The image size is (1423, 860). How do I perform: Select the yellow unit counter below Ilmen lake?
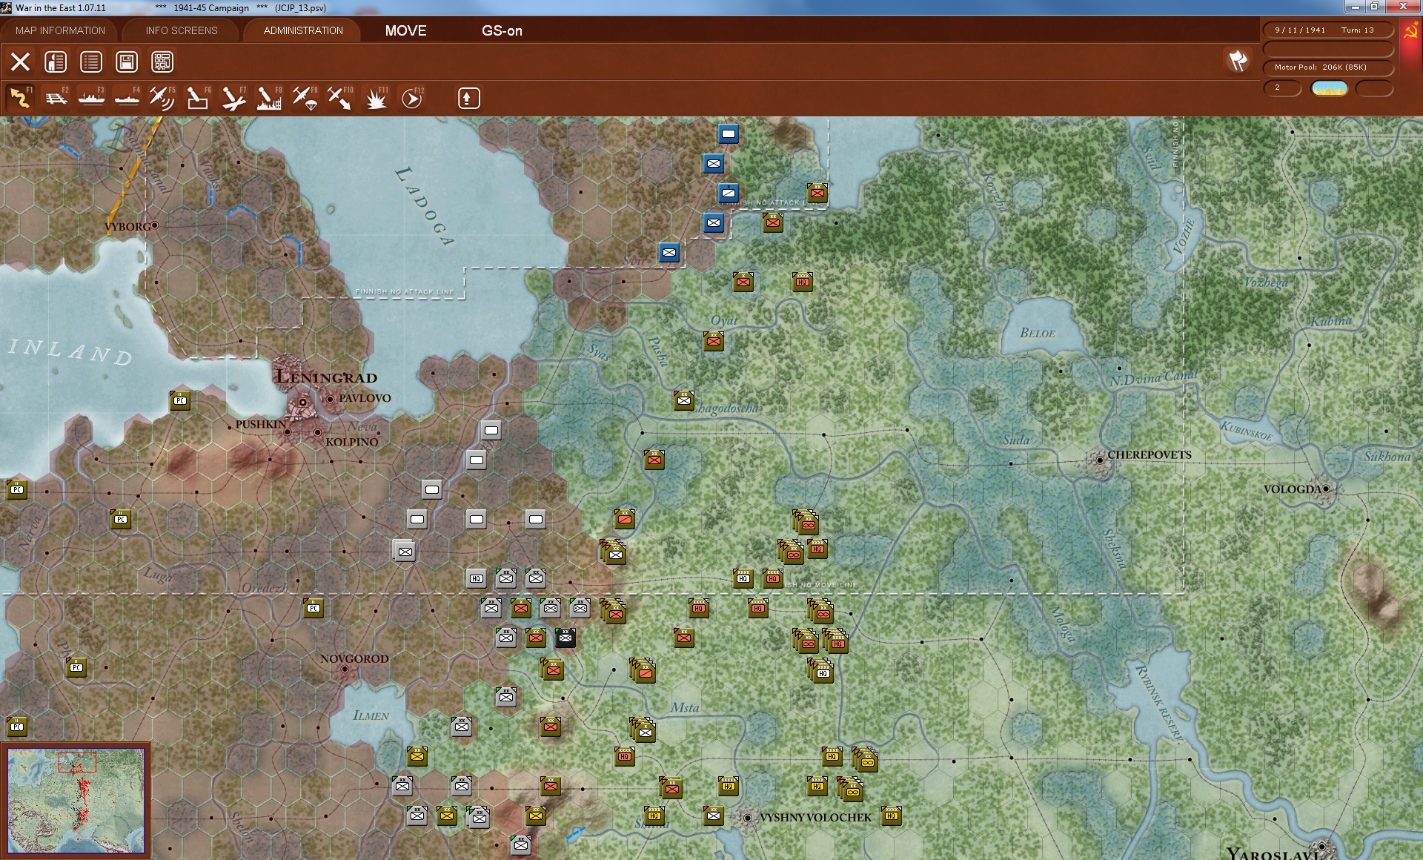pos(417,756)
